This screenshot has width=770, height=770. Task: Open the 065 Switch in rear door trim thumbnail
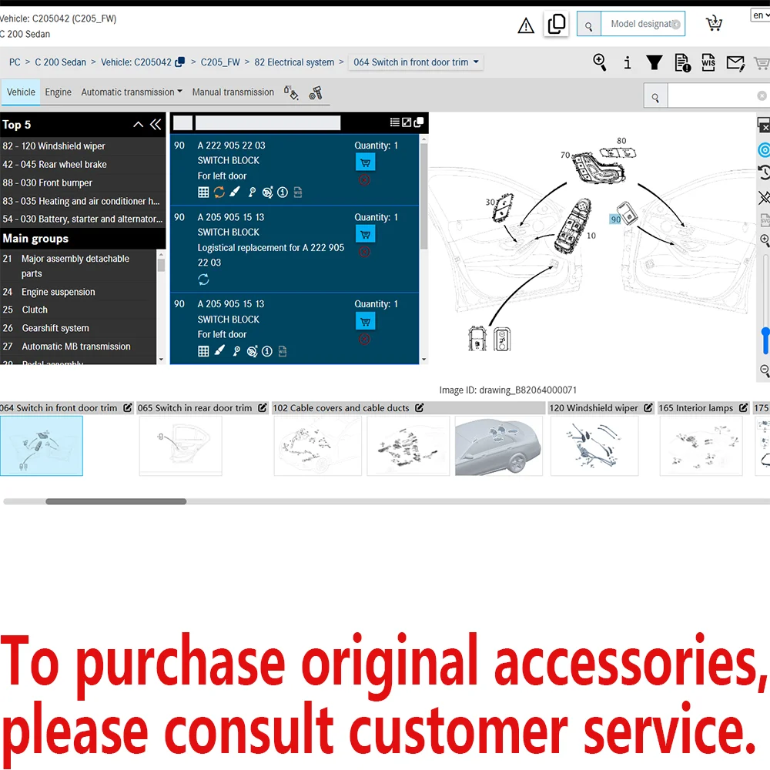point(181,446)
